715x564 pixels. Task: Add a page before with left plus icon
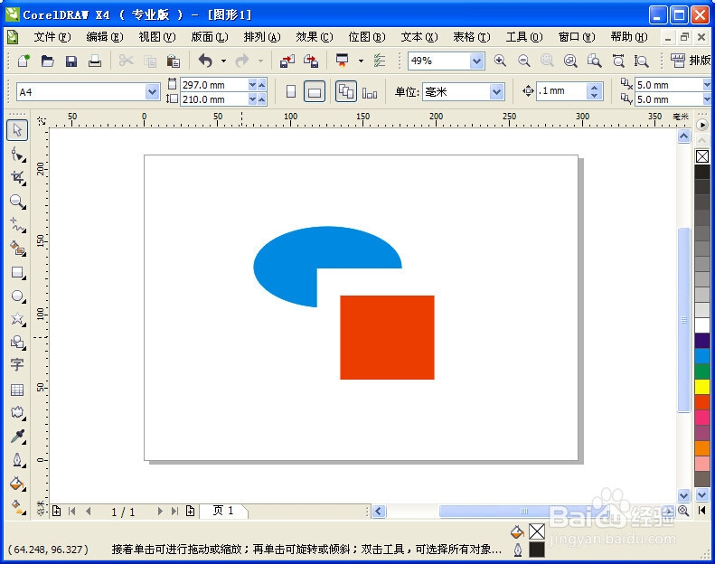tap(57, 511)
